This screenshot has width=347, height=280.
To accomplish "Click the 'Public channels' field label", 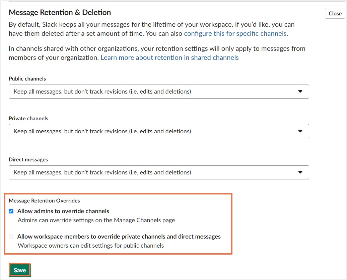I will coord(27,79).
